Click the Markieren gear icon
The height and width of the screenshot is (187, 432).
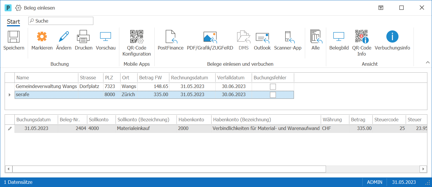click(x=42, y=37)
